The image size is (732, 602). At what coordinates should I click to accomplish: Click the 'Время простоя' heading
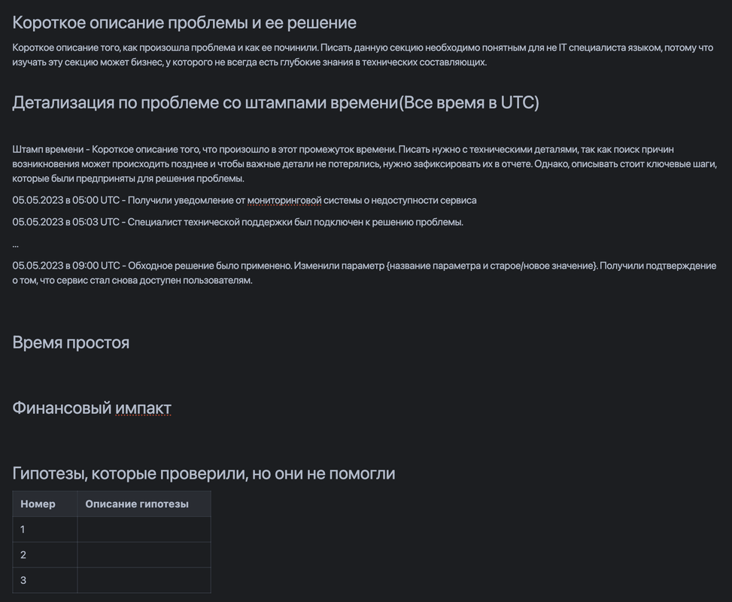71,342
